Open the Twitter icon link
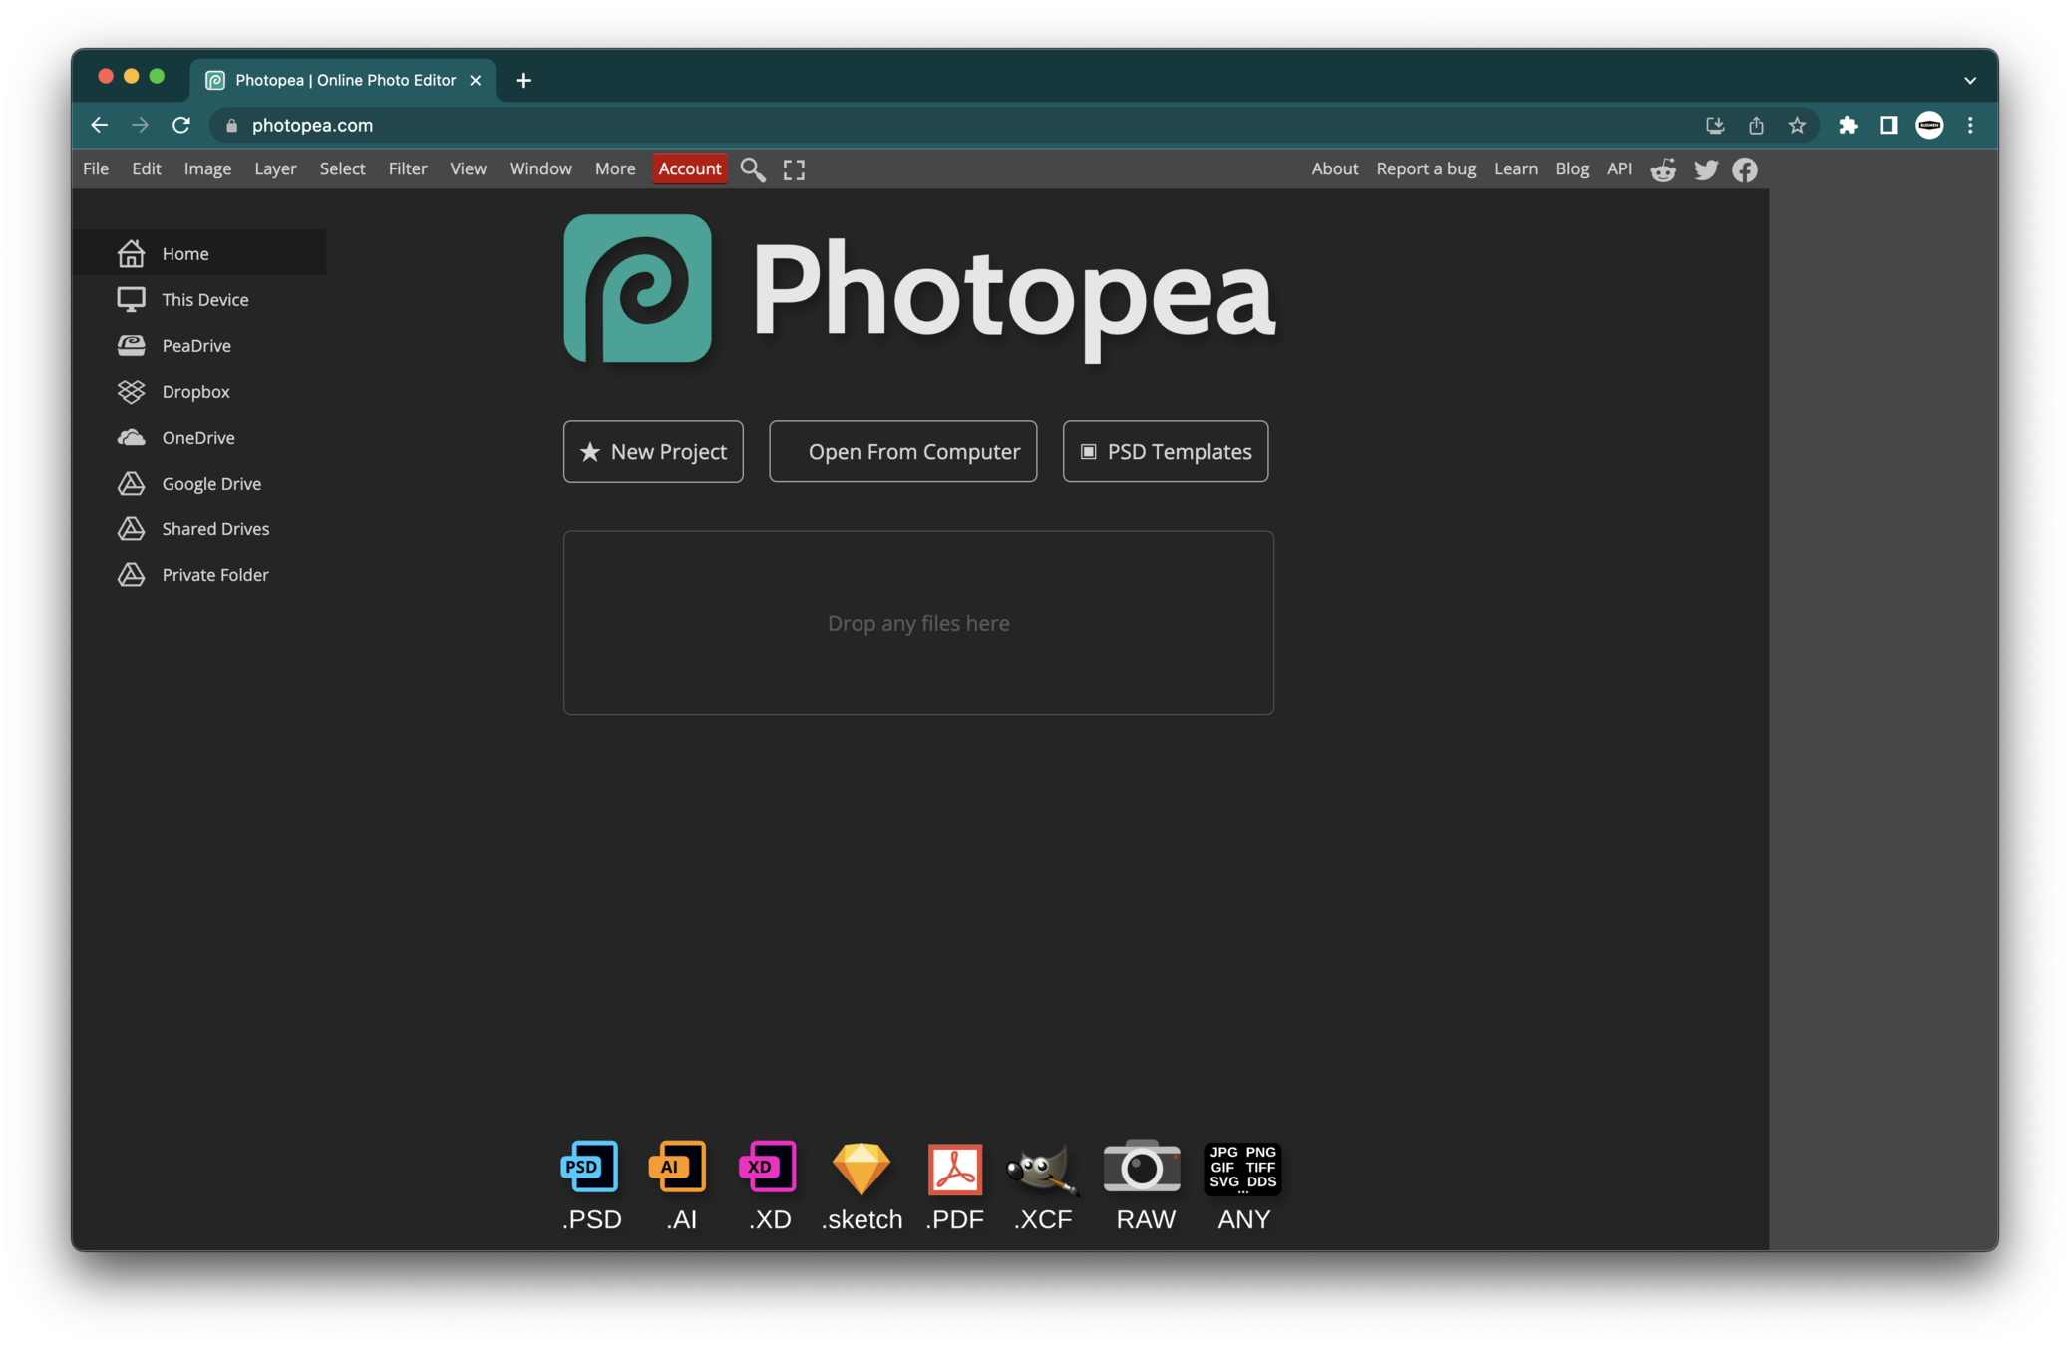2070x1346 pixels. [1705, 169]
